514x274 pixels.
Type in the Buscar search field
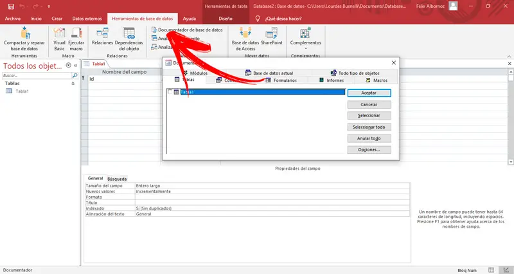[x=37, y=75]
